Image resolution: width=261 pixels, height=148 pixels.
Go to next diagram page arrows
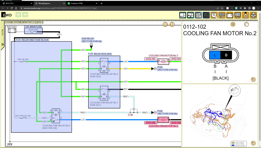coord(172,24)
